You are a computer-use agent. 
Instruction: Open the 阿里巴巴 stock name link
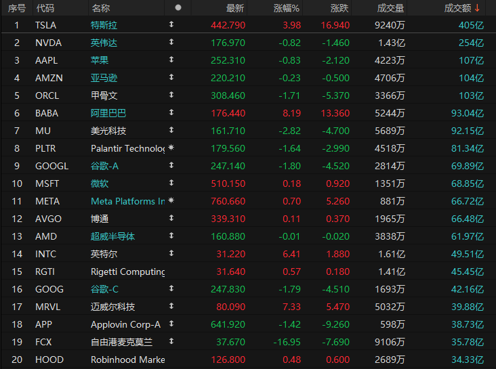click(108, 113)
